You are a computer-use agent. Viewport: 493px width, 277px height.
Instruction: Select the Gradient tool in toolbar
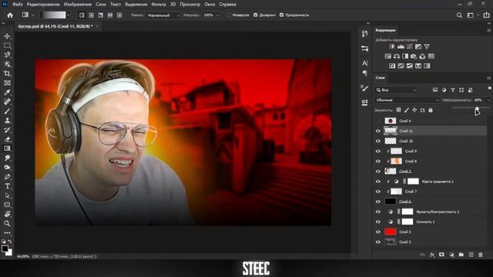7,149
